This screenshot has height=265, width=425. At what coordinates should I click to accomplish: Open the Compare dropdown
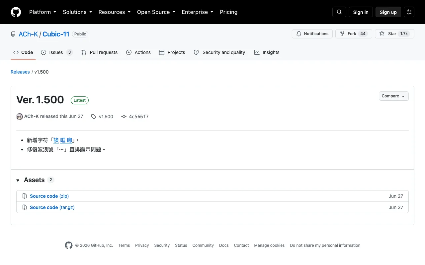393,96
